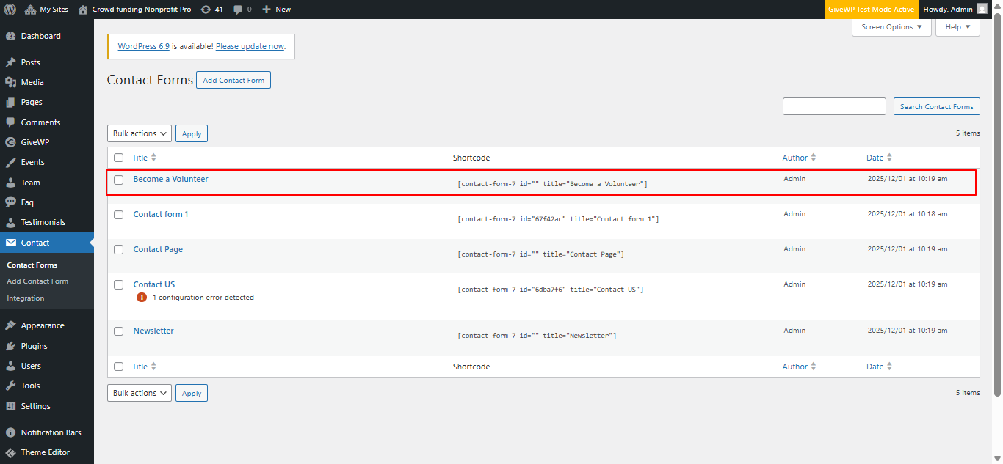Open the updates icon showing 41
The width and height of the screenshot is (1003, 464).
pos(206,10)
